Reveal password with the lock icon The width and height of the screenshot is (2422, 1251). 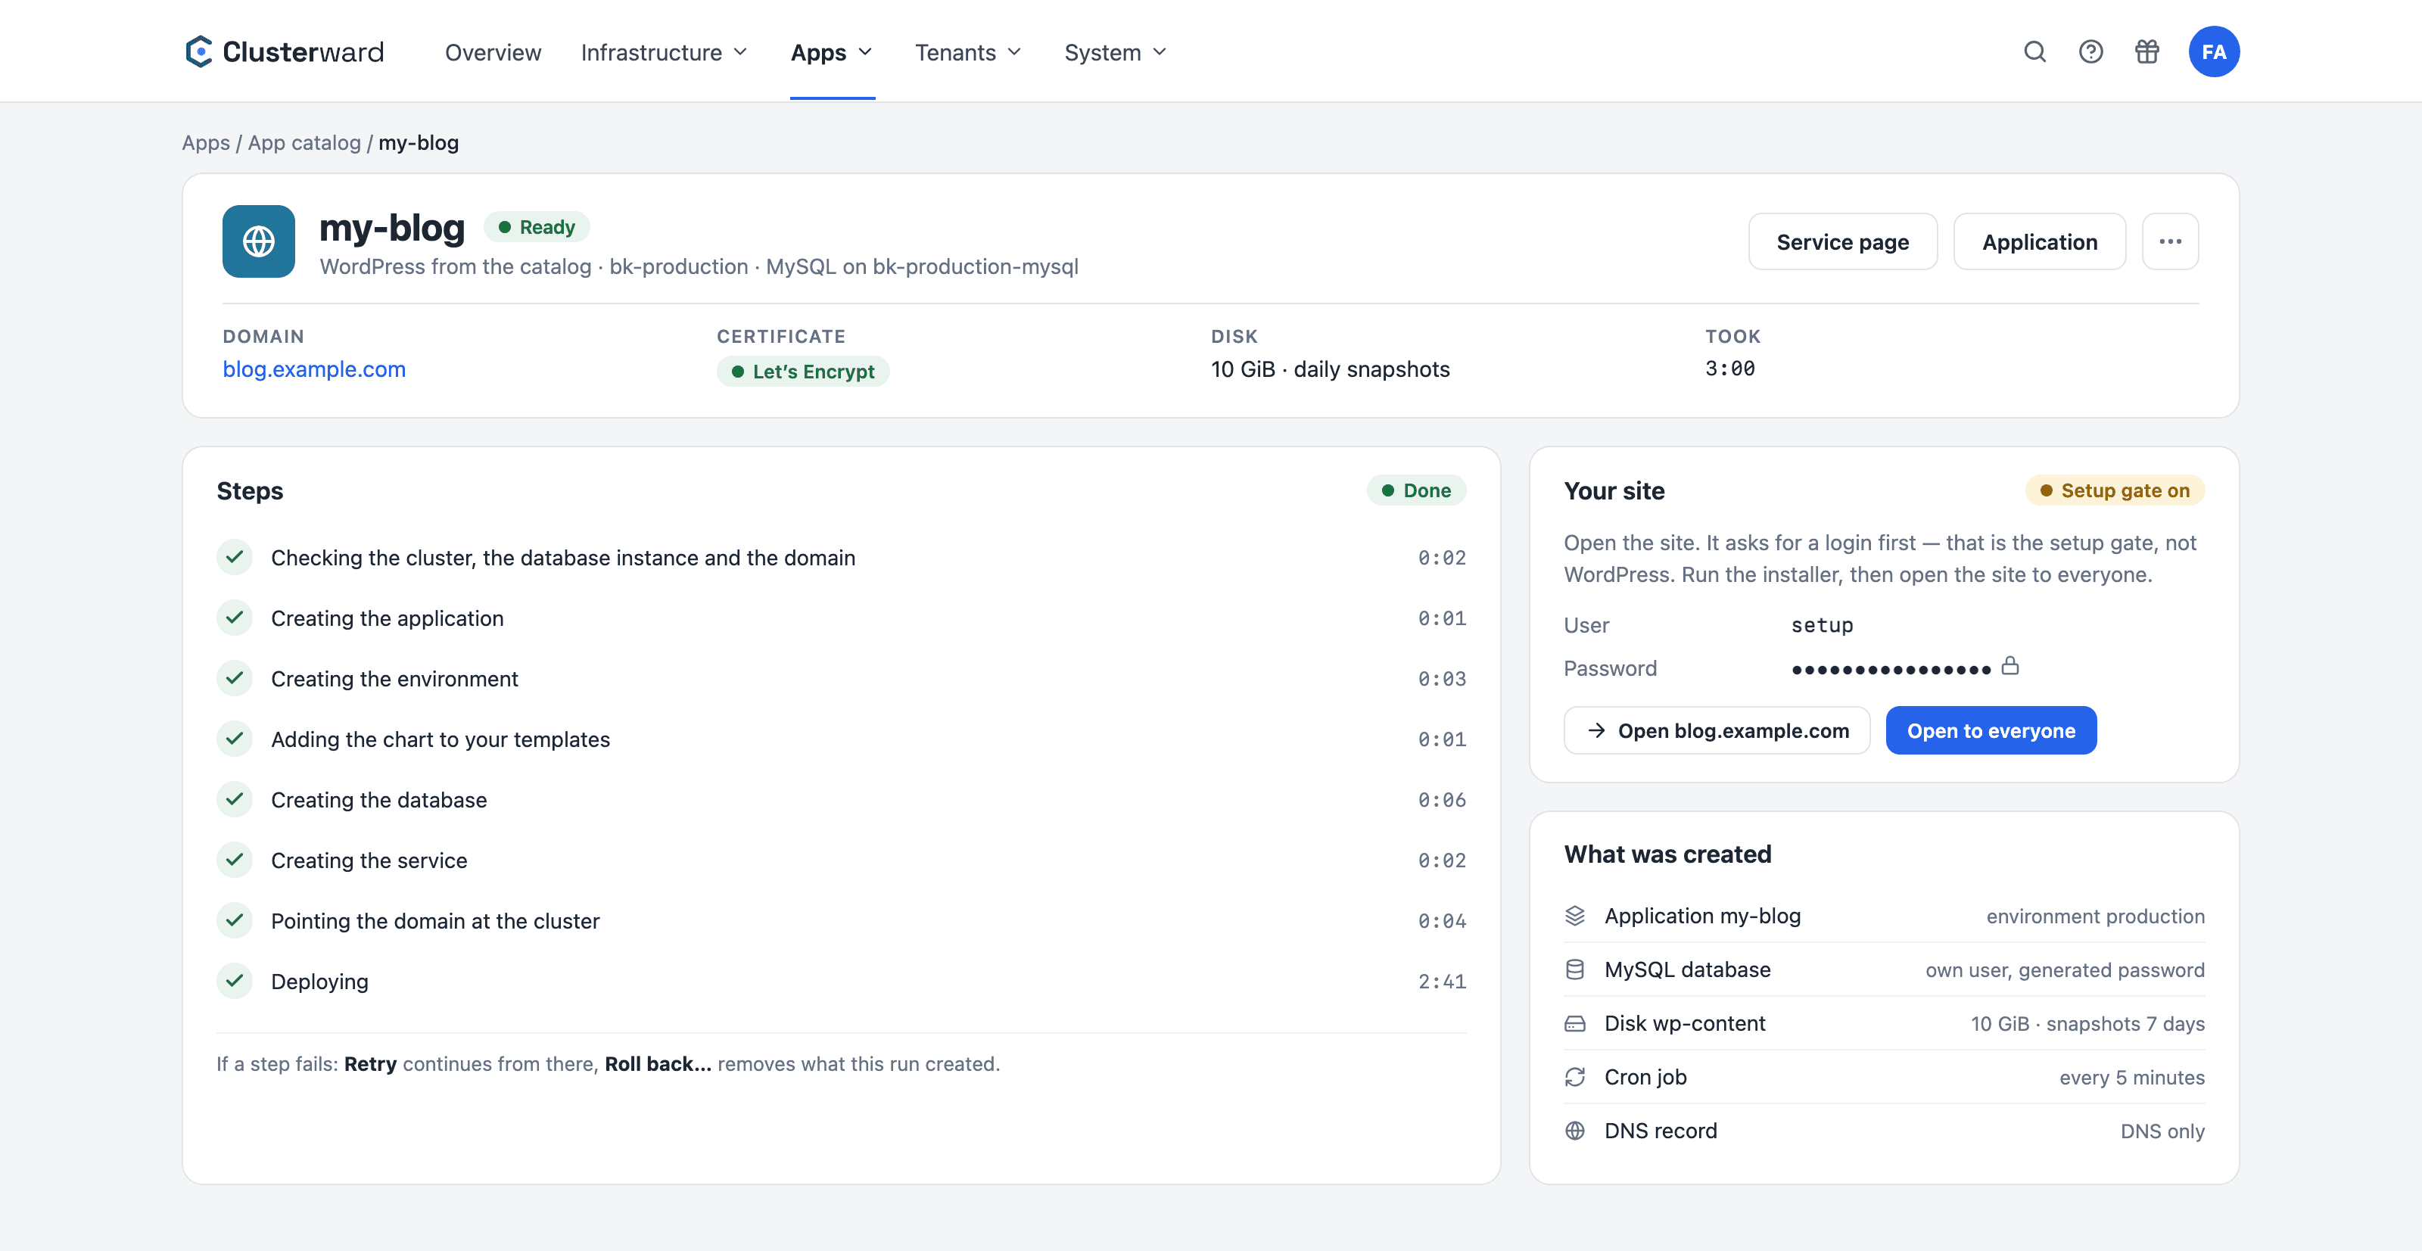coord(2010,667)
